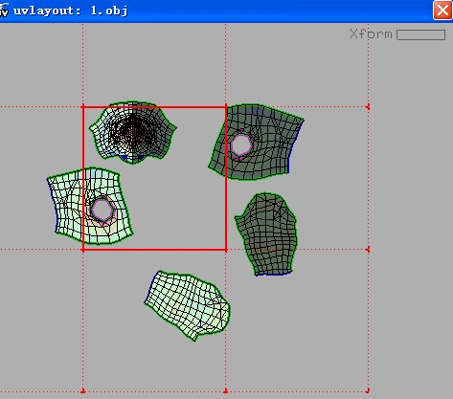Select the dense funnel-shaped UV shell
Screen dimensions: 453x399
(133, 132)
